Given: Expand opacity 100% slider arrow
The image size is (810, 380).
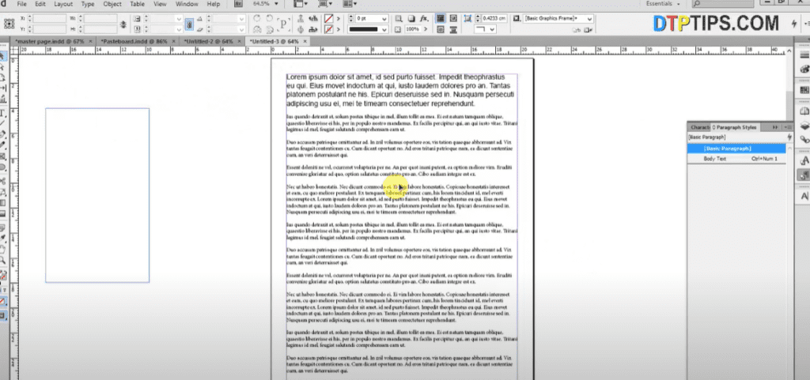Looking at the screenshot, I should (426, 29).
